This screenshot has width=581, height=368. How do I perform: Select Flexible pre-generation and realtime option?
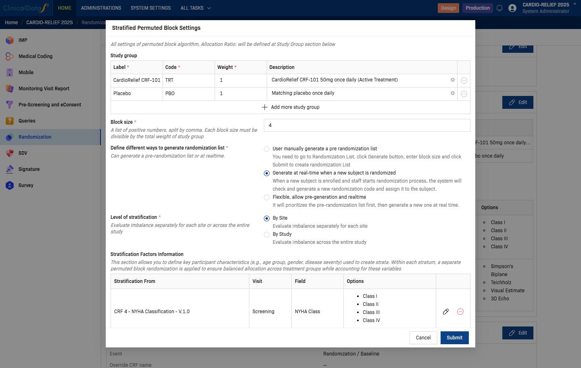[x=267, y=198]
